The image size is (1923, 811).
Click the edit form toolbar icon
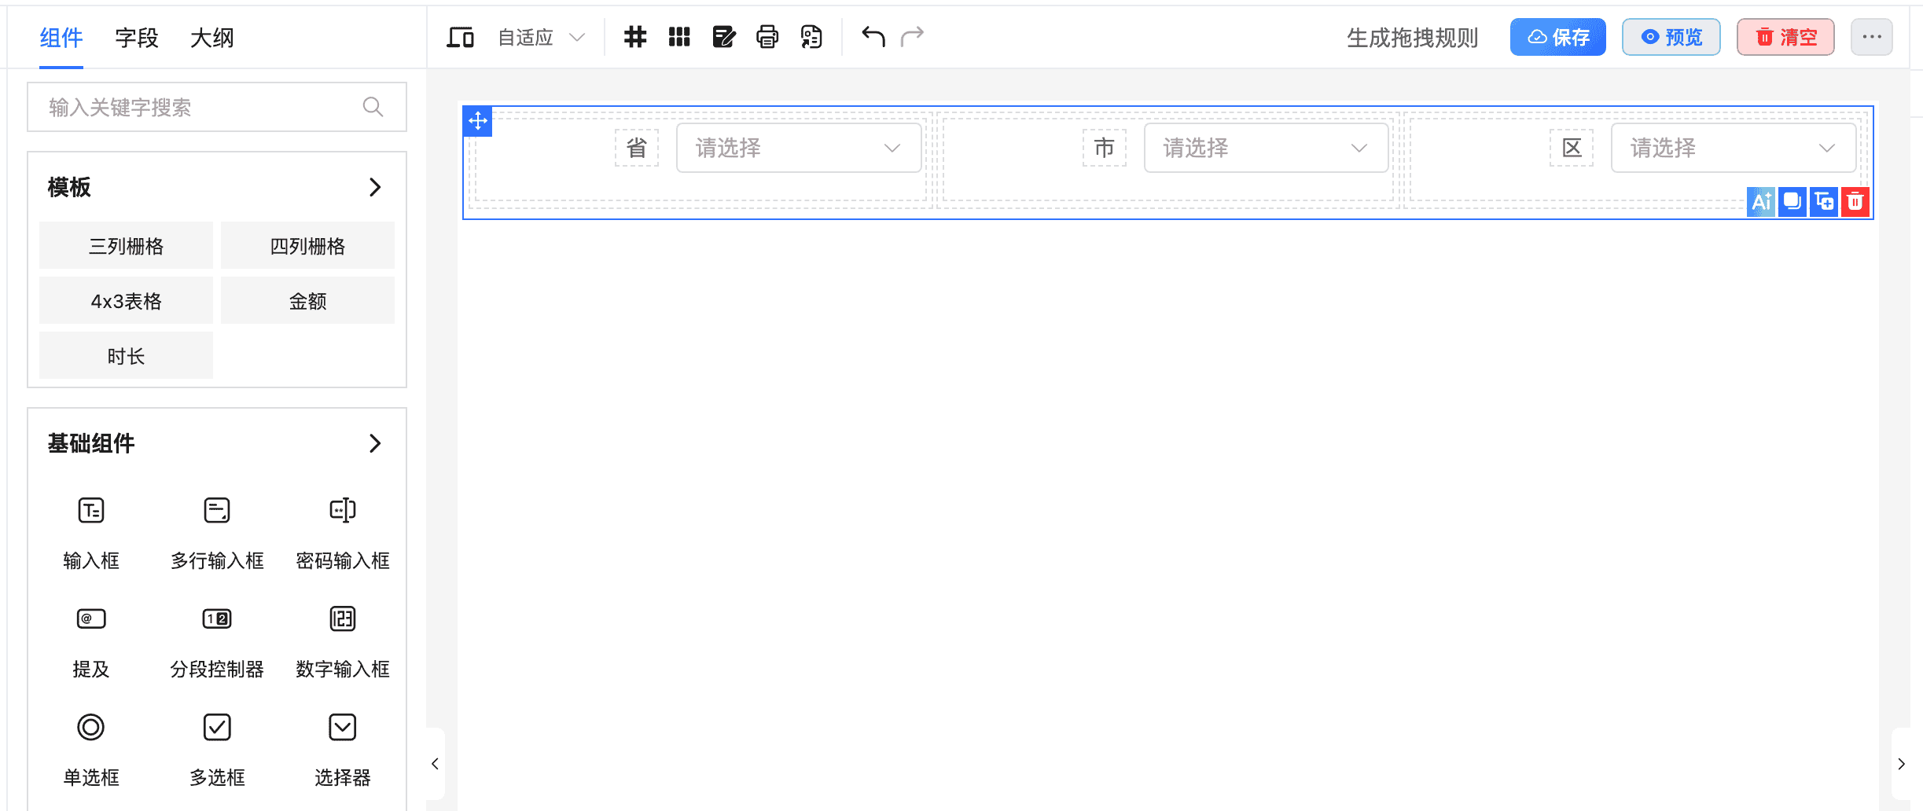pyautogui.click(x=723, y=37)
